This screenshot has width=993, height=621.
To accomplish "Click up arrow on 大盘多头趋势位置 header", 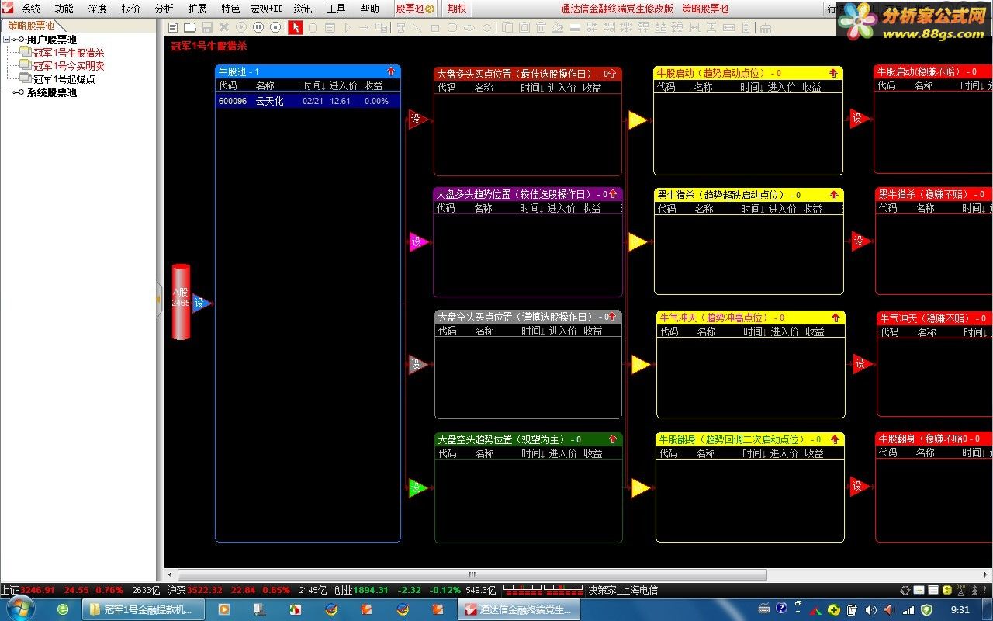I will click(x=613, y=194).
